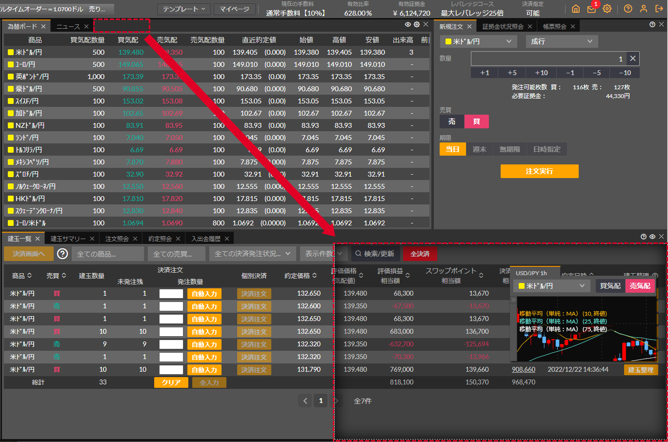Open chart currency dropdown 米ドル/円
The height and width of the screenshot is (442, 668).
click(551, 286)
